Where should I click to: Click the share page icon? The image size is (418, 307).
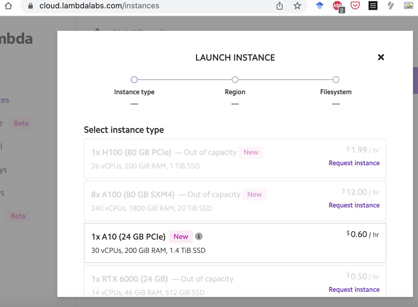click(x=279, y=6)
